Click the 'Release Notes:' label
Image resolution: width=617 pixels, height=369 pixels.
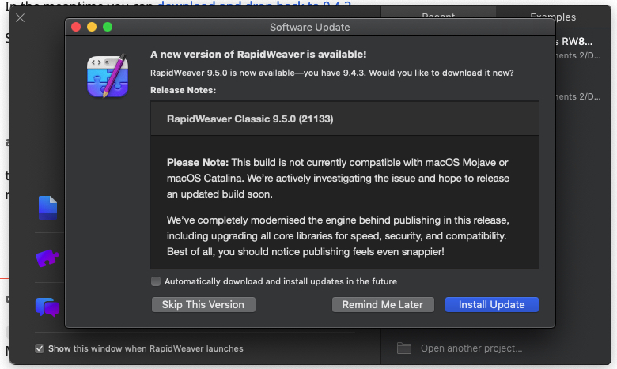point(183,90)
